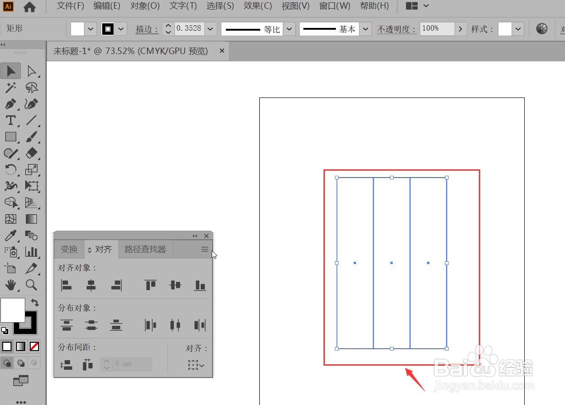Select the Lasso tool
Screen dimensions: 565x405
tap(31, 87)
